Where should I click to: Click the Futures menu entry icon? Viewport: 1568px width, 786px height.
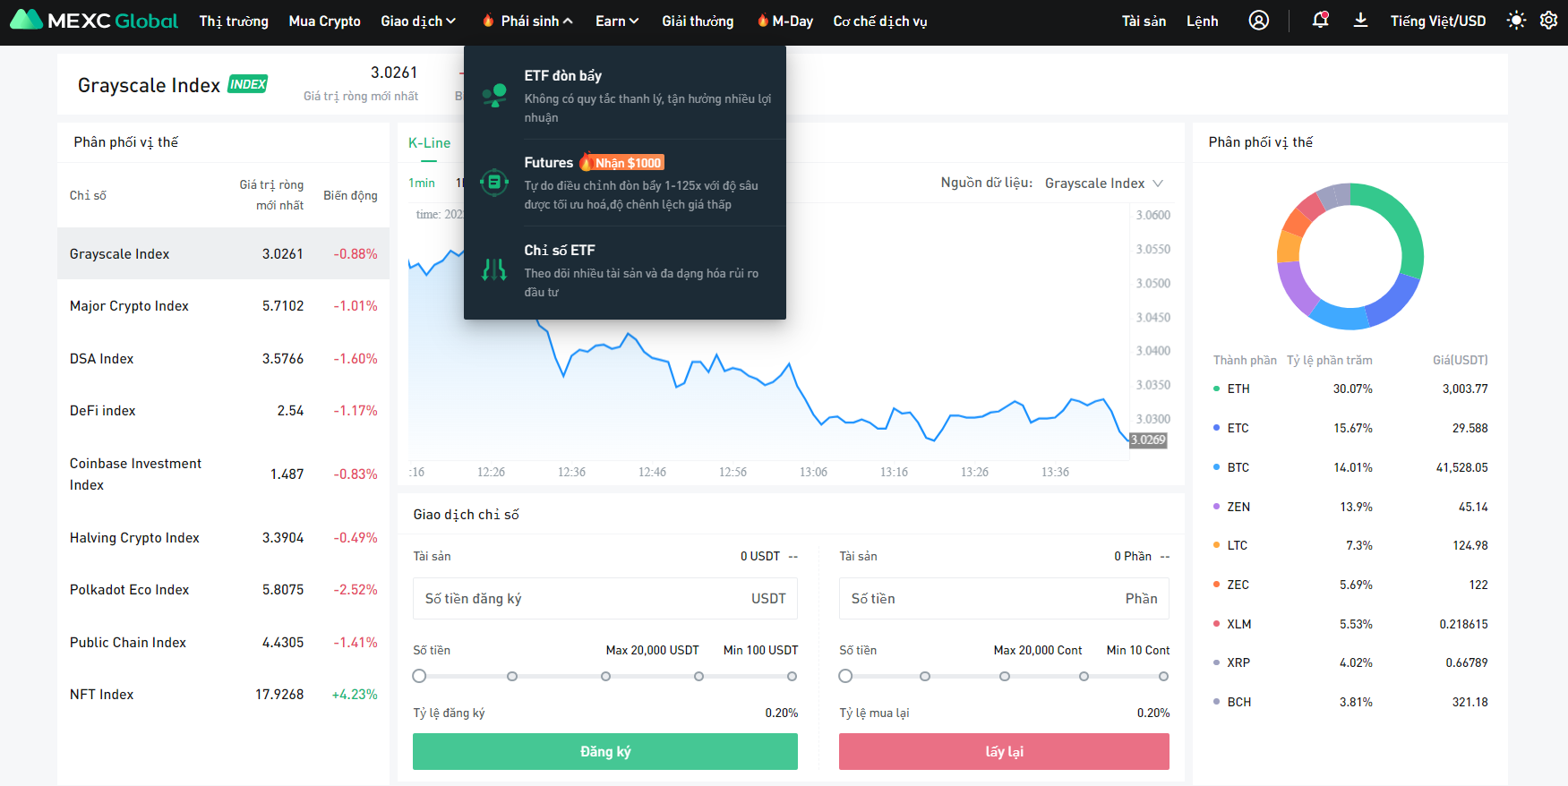[494, 183]
